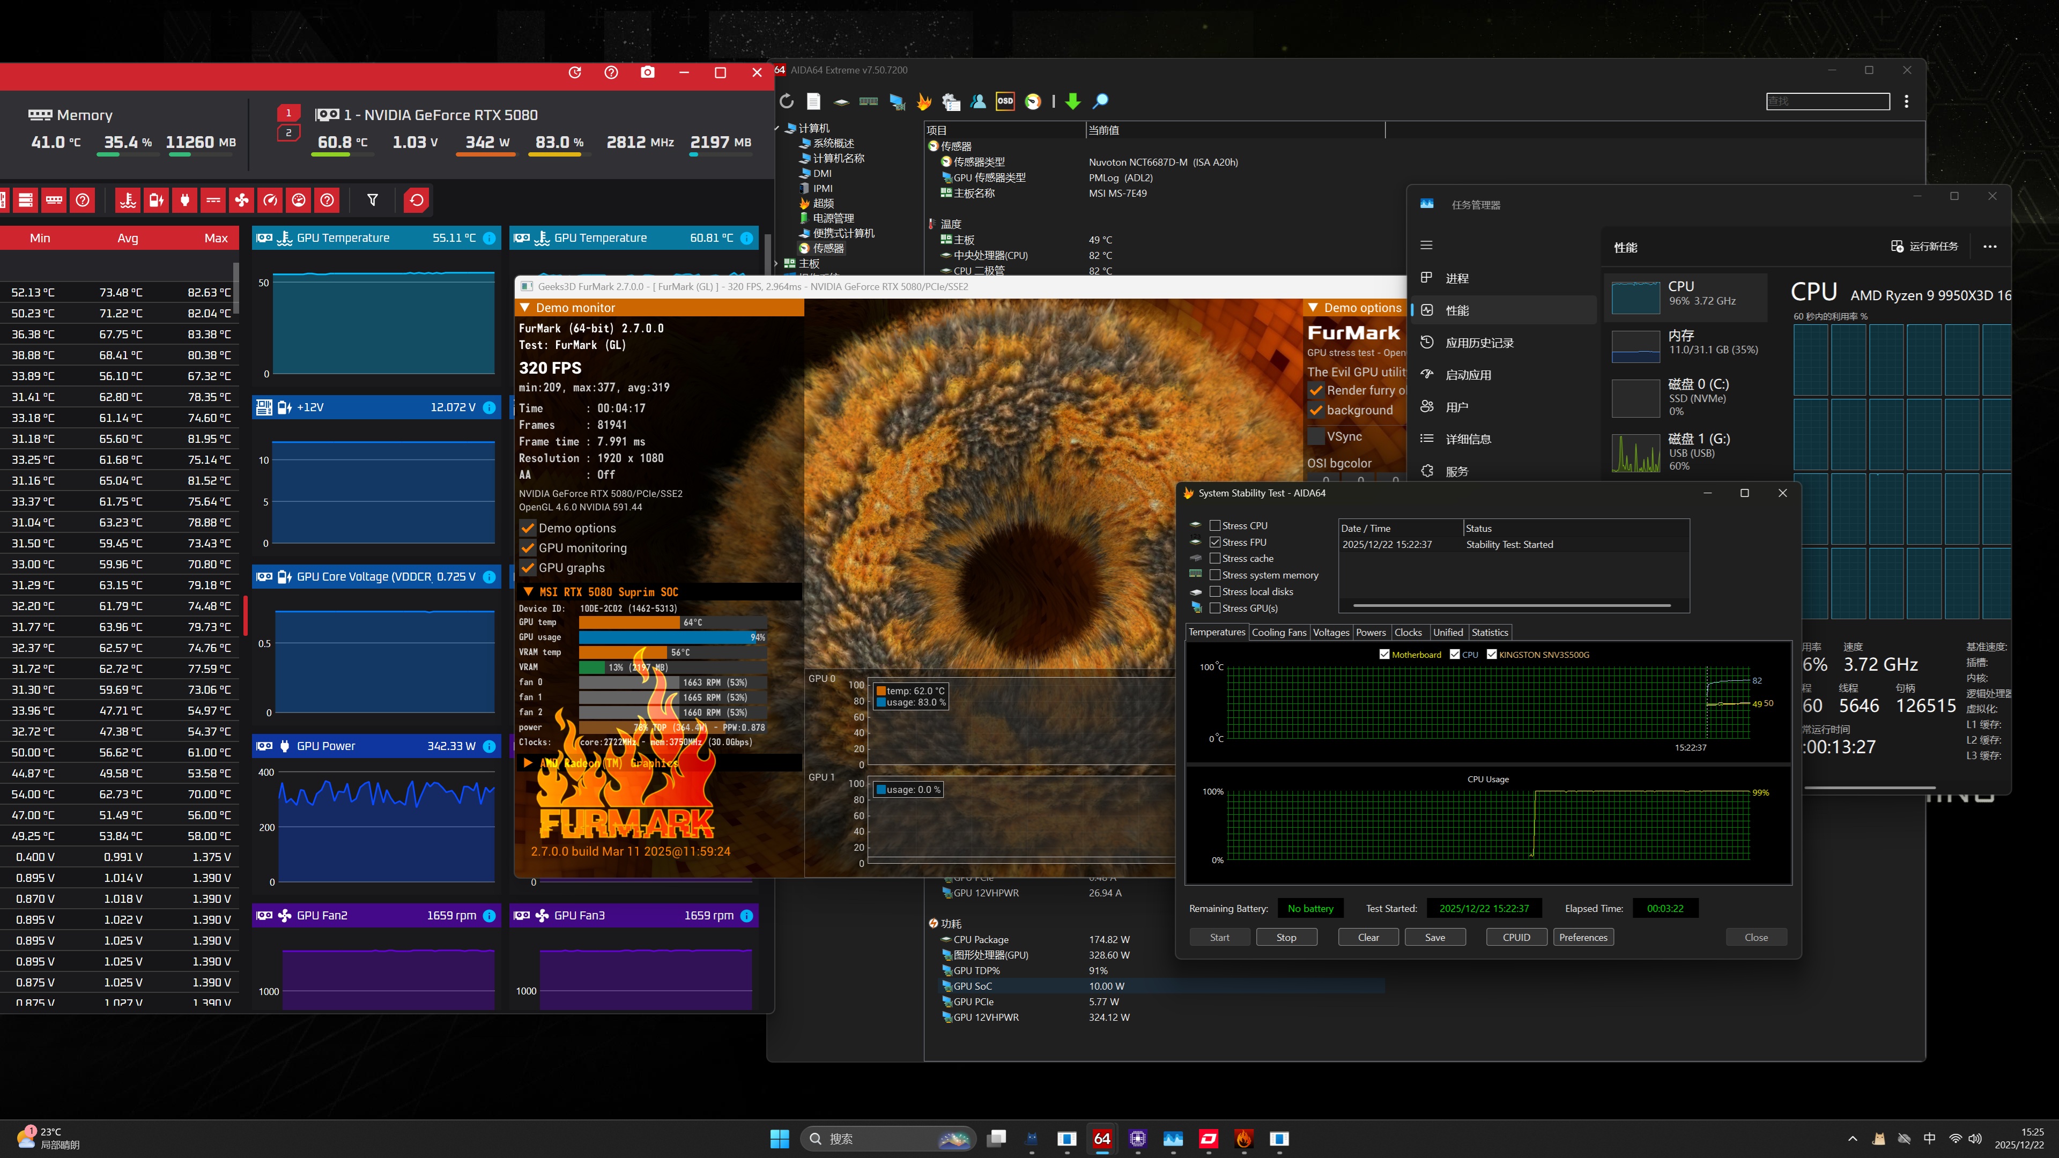Click the OSD panel icon in AIDA64 toolbar

point(1005,101)
